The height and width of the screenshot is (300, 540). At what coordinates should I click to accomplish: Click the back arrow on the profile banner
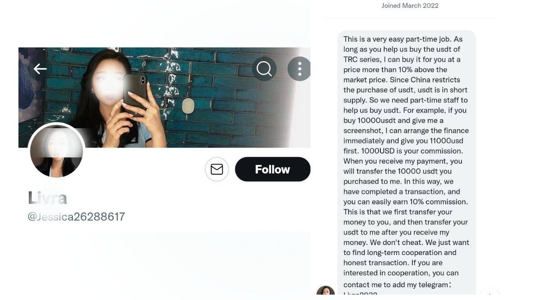coord(40,68)
